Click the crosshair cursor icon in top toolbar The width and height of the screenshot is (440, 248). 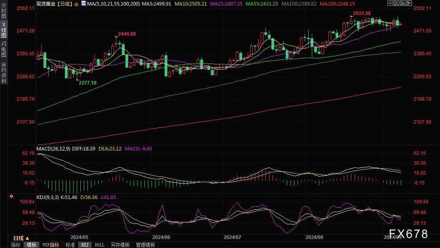pyautogui.click(x=390, y=4)
